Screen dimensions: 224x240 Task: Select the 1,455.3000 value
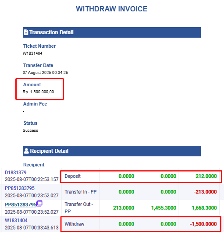point(164,208)
